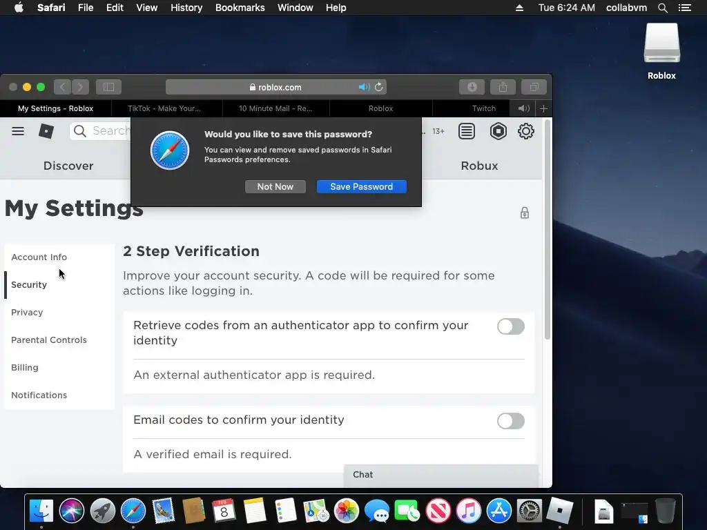Open the Roblox disk icon on desktop
The height and width of the screenshot is (530, 707).
tap(661, 51)
